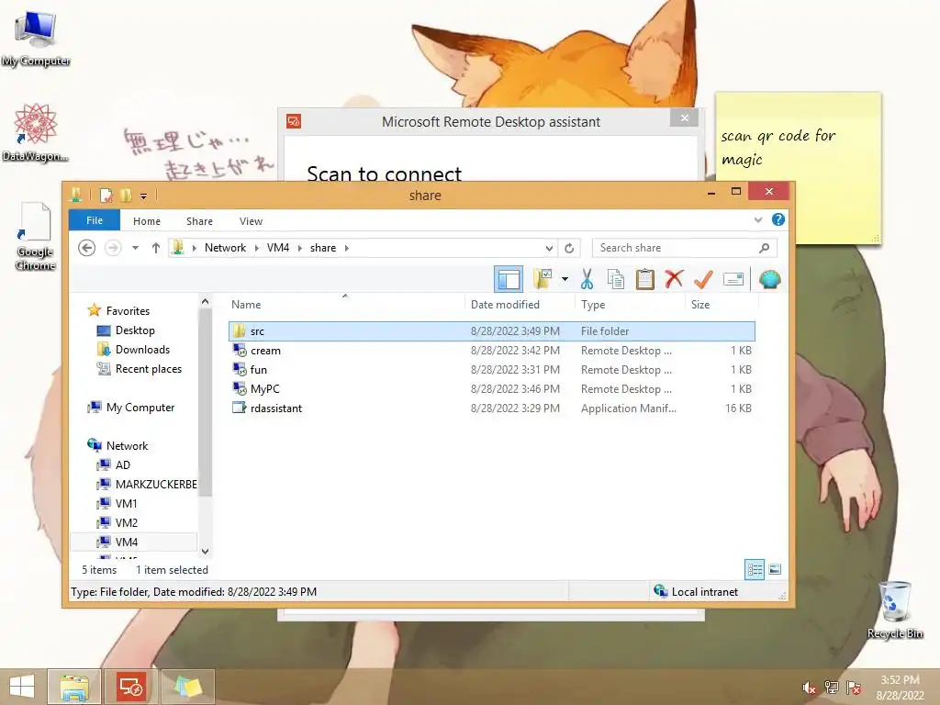Click the rename card icon in toolbar

733,279
